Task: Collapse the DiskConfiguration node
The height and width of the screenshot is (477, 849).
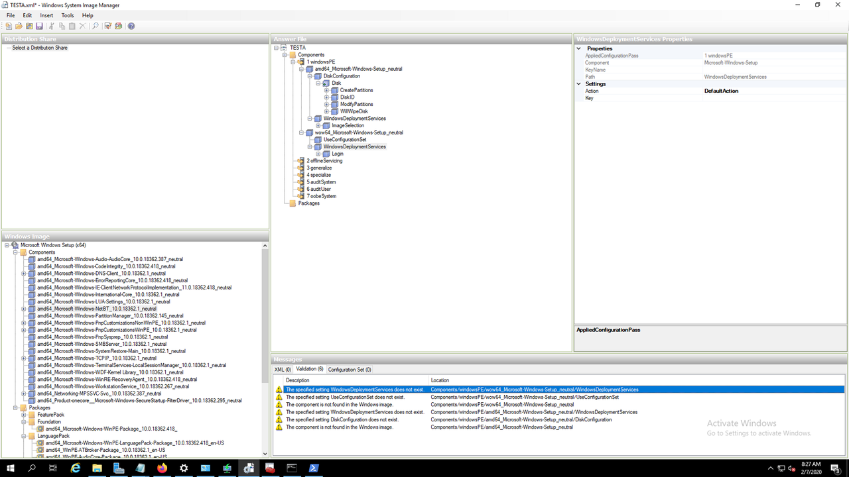Action: point(309,76)
